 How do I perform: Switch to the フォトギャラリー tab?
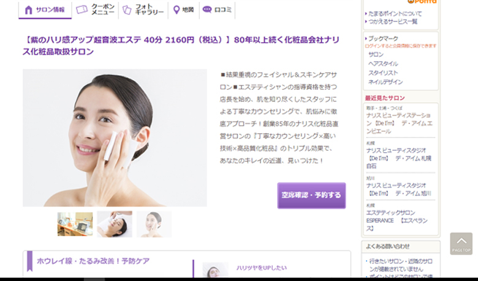[143, 10]
